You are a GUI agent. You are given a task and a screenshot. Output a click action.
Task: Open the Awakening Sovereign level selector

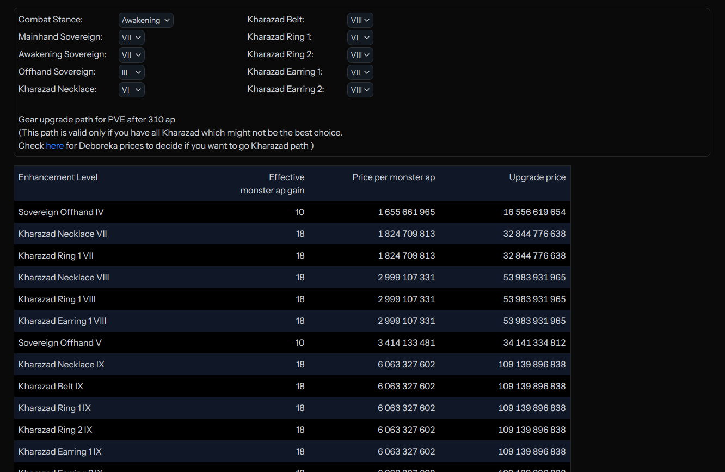(x=132, y=55)
